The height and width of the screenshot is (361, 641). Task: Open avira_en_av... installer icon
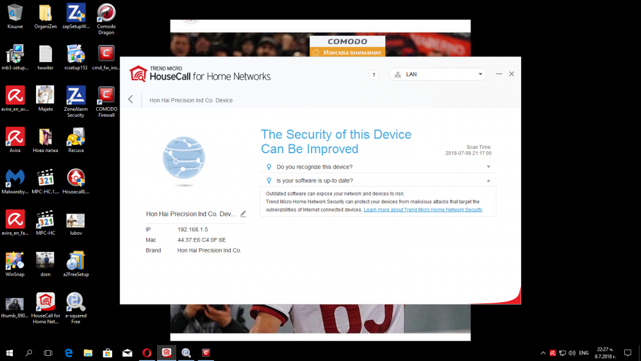pyautogui.click(x=15, y=99)
